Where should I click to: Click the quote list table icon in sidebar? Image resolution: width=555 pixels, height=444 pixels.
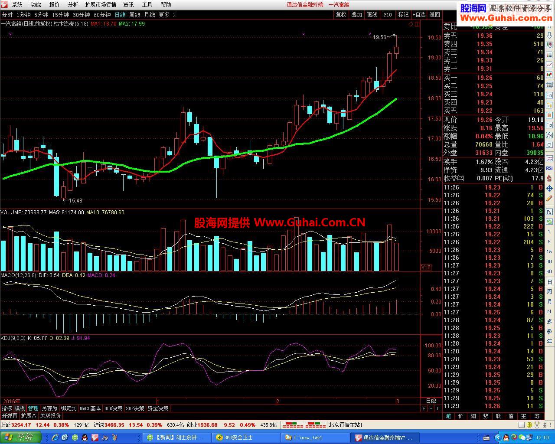[x=549, y=55]
